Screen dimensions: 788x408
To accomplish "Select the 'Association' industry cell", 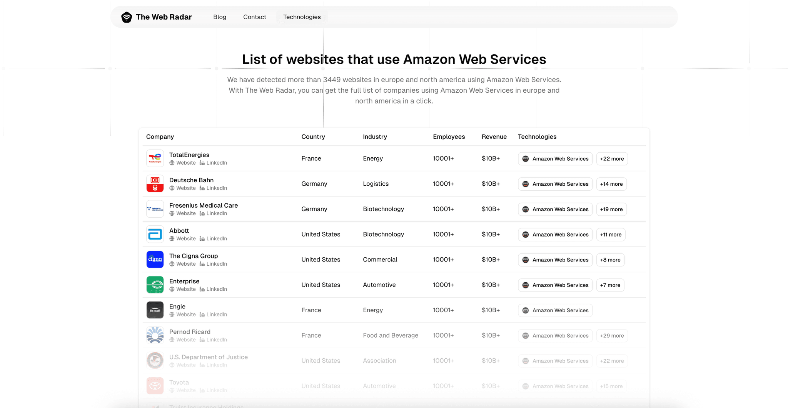I will 379,361.
